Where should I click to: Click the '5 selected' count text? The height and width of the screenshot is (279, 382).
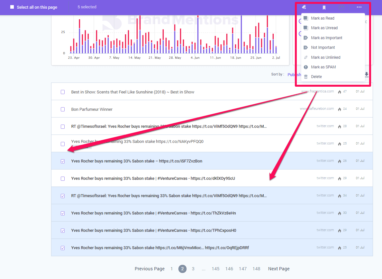point(87,7)
